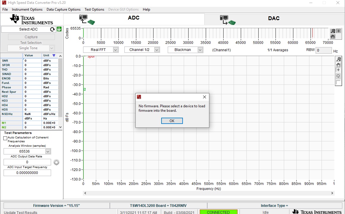Switch to the DAC tab
The image size is (345, 214).
click(x=273, y=18)
